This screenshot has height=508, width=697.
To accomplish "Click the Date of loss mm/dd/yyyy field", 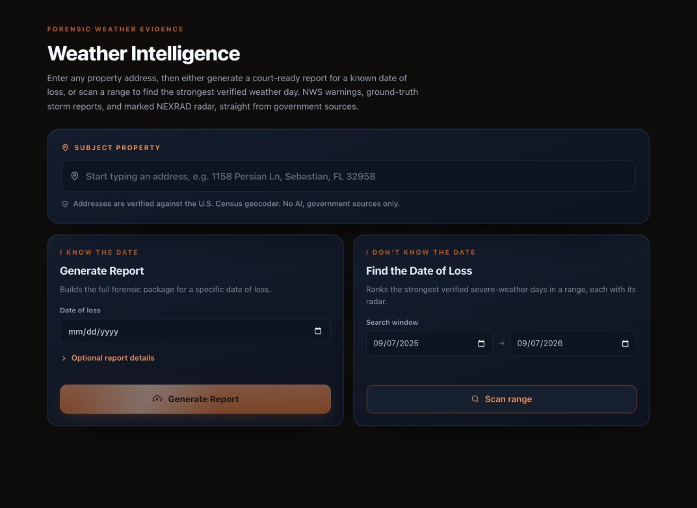I will pos(195,331).
